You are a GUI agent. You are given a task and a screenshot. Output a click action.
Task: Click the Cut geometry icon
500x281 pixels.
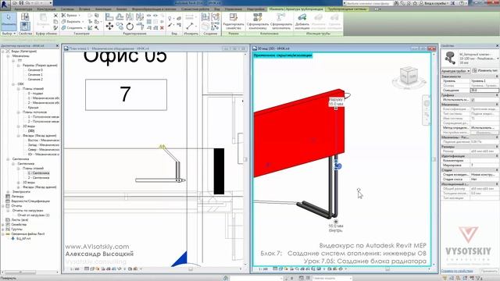tap(63, 21)
